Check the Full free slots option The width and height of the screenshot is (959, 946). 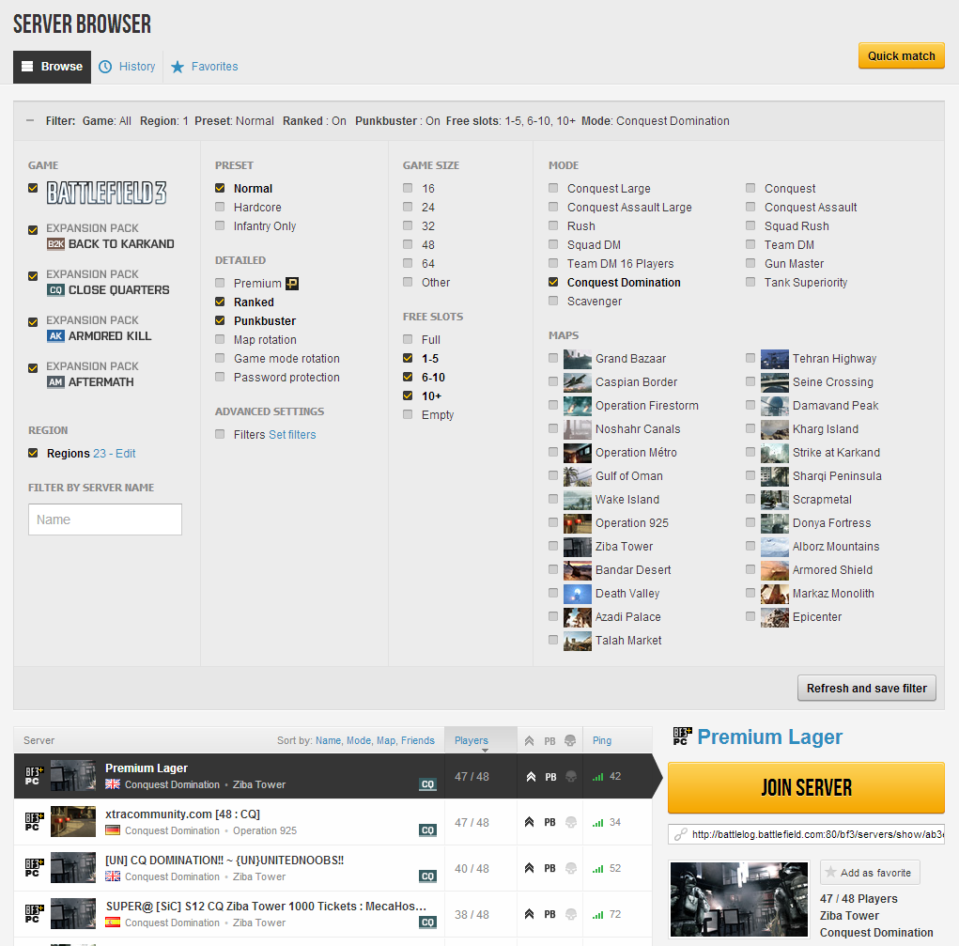[x=408, y=339]
